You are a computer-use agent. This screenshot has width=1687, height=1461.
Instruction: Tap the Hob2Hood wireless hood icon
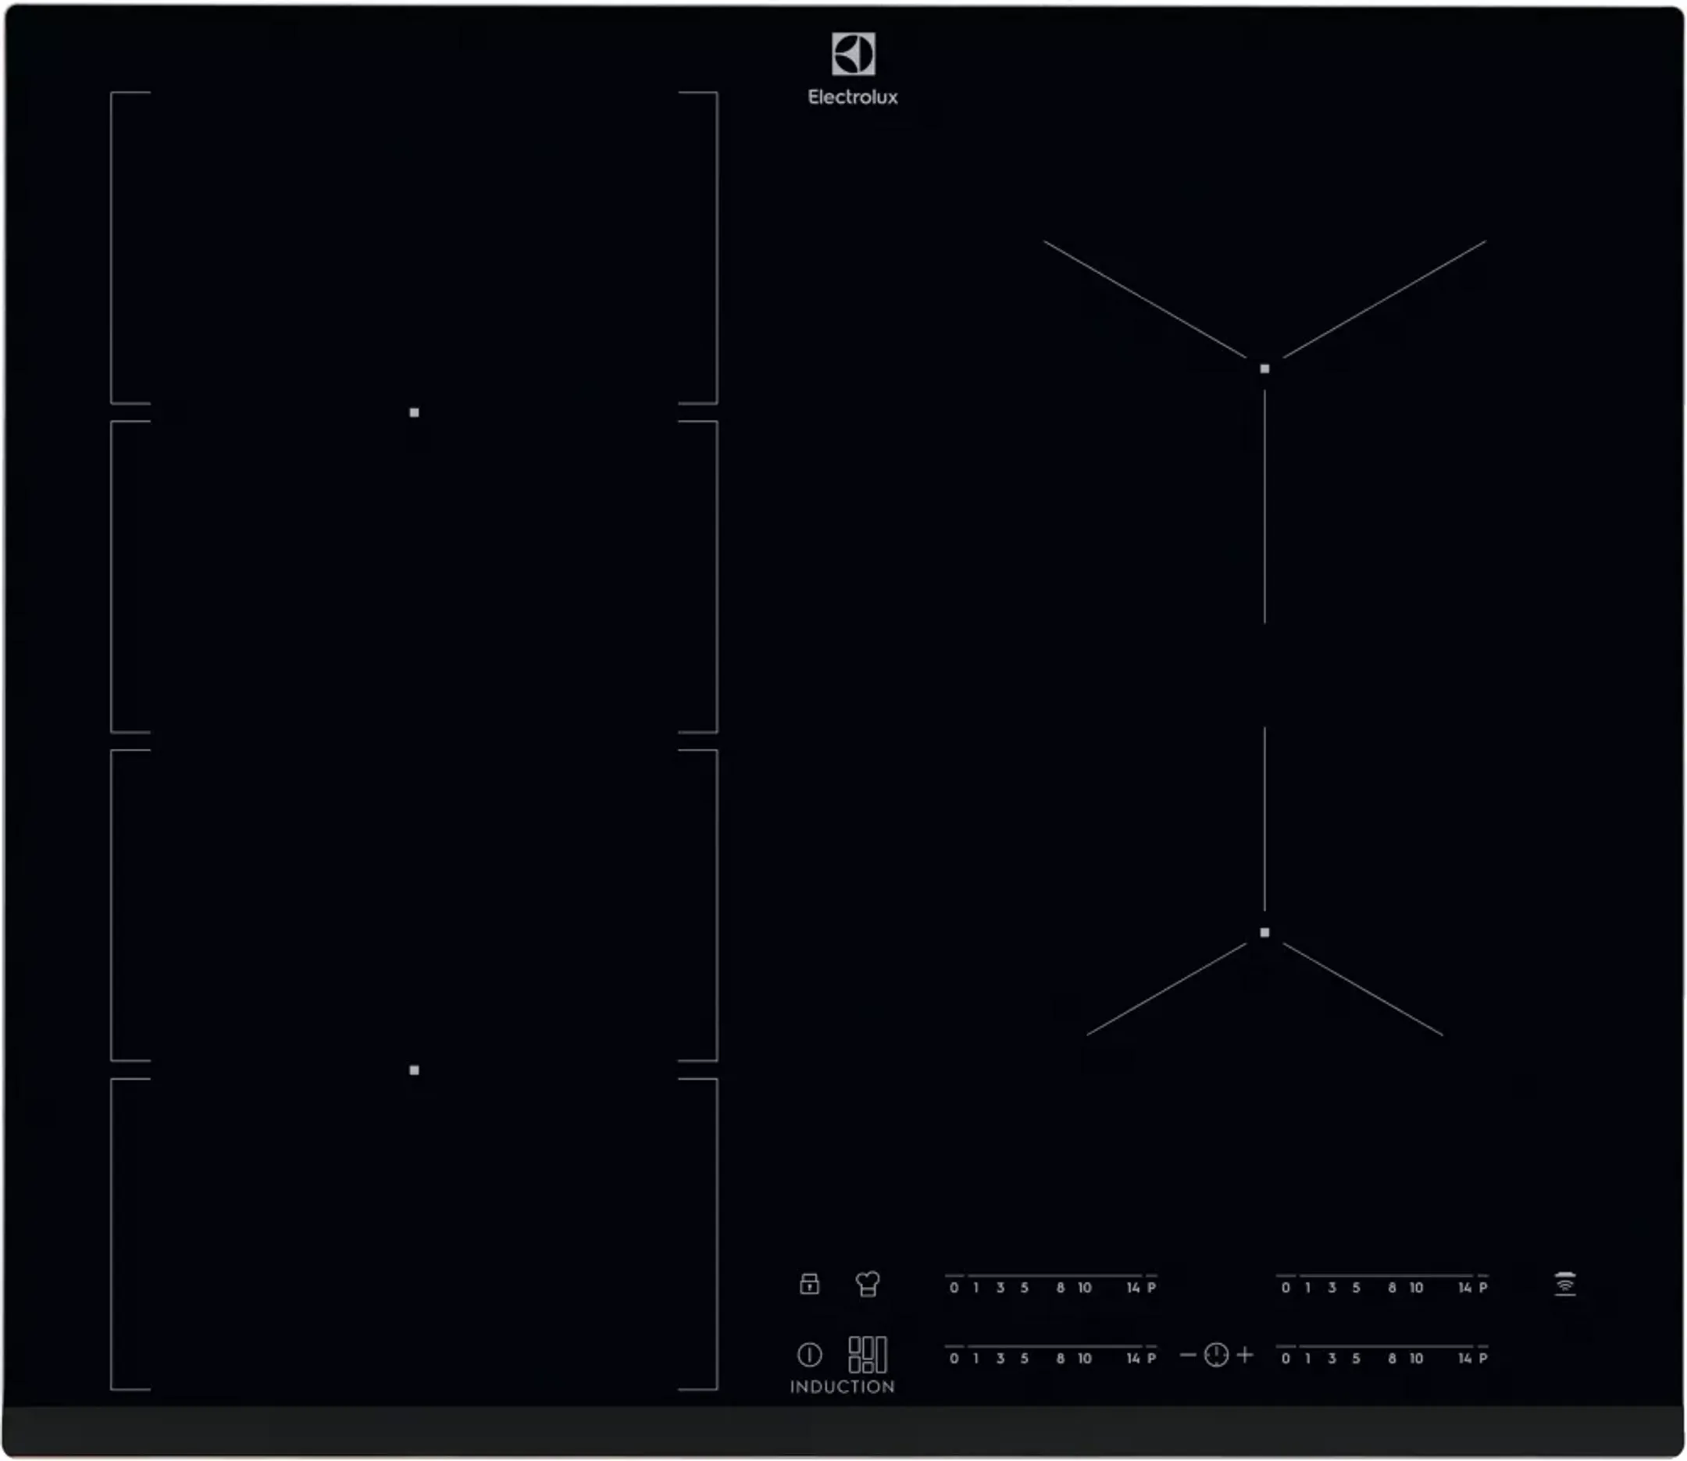(x=1564, y=1284)
